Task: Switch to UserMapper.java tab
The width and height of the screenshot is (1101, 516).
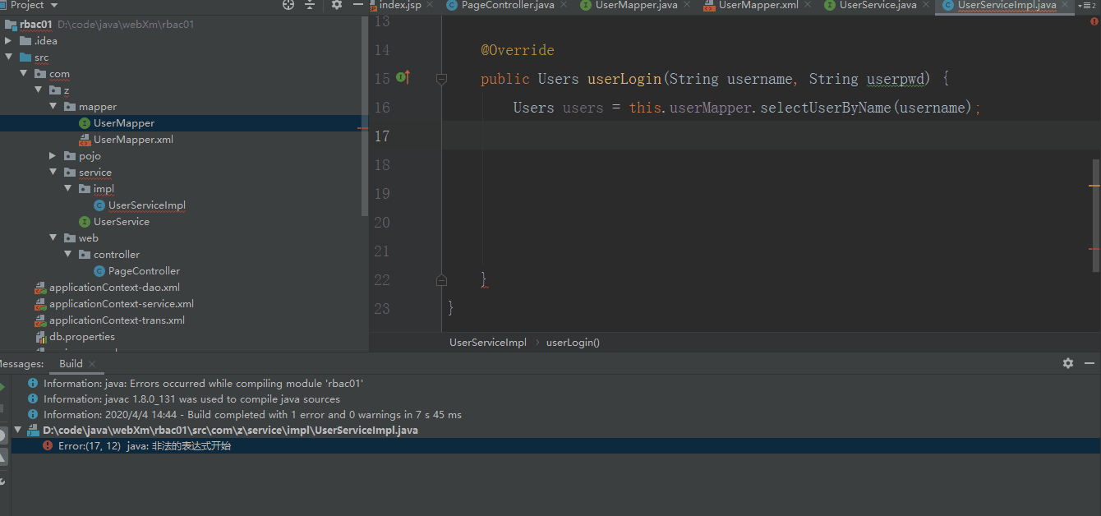Action: (637, 5)
